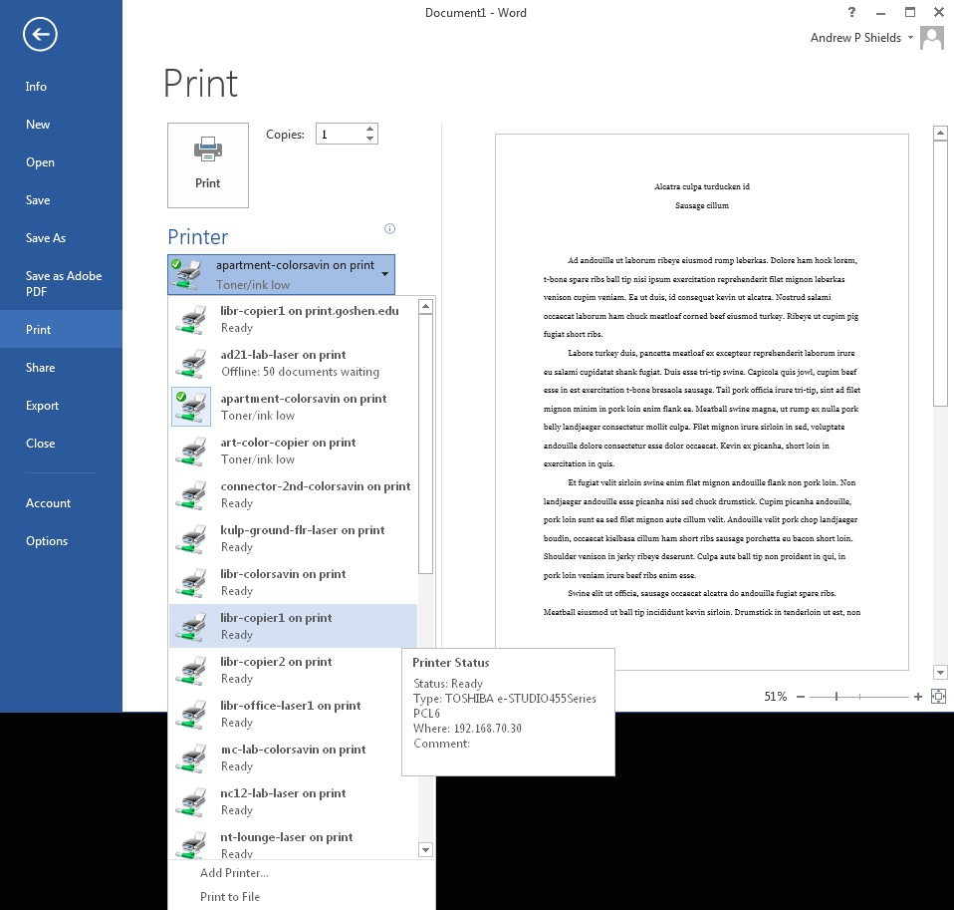Open the Save As menu item

tap(46, 238)
